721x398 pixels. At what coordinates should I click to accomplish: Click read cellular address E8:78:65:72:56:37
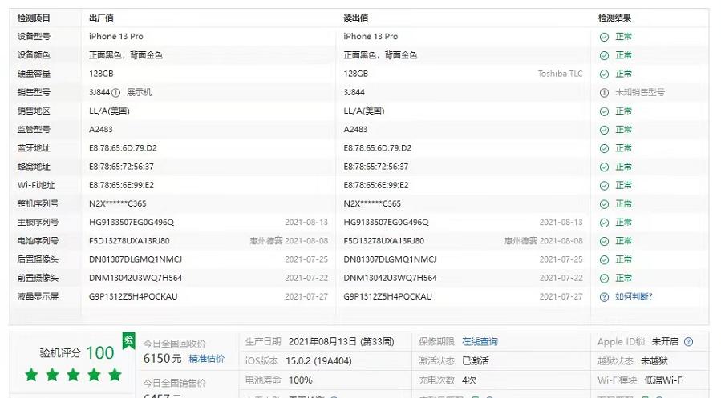[x=375, y=167]
